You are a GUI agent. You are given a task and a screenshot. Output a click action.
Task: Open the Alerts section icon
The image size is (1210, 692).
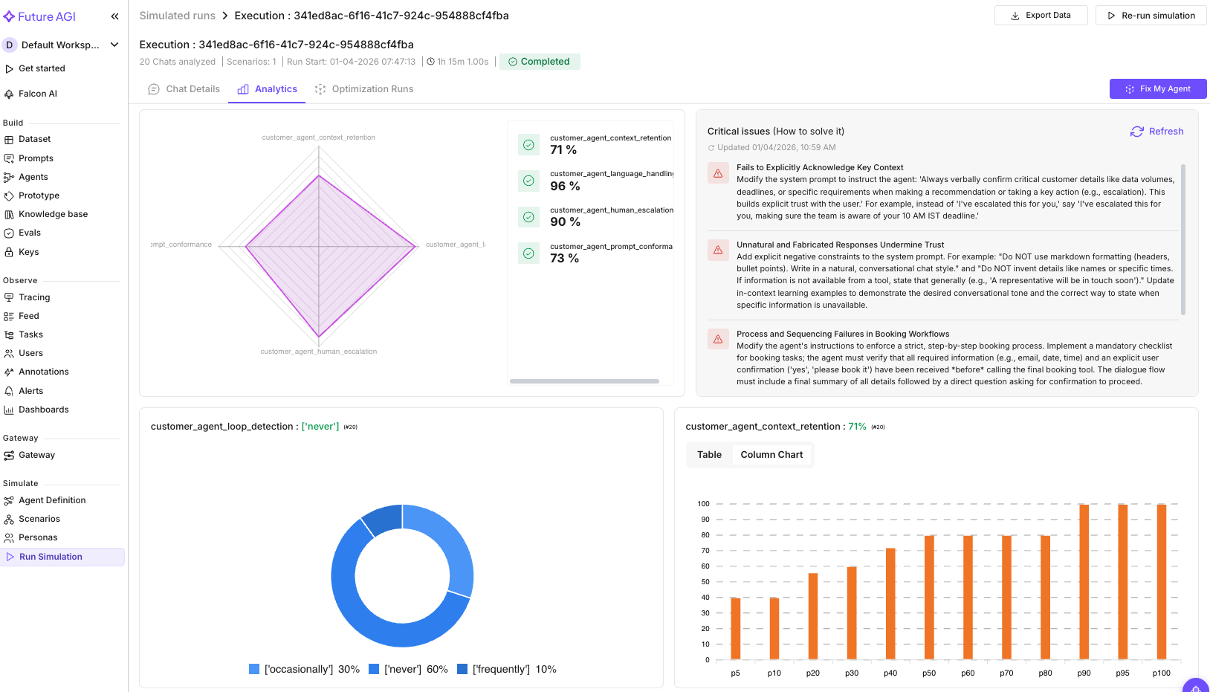pyautogui.click(x=10, y=390)
